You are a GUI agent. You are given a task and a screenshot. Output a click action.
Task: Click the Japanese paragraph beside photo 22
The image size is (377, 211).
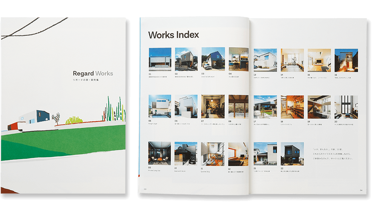pos(333,154)
